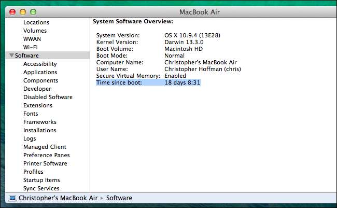
Task: Click the 'OS X 10.9.4 (13E28)' value
Action: pyautogui.click(x=192, y=35)
